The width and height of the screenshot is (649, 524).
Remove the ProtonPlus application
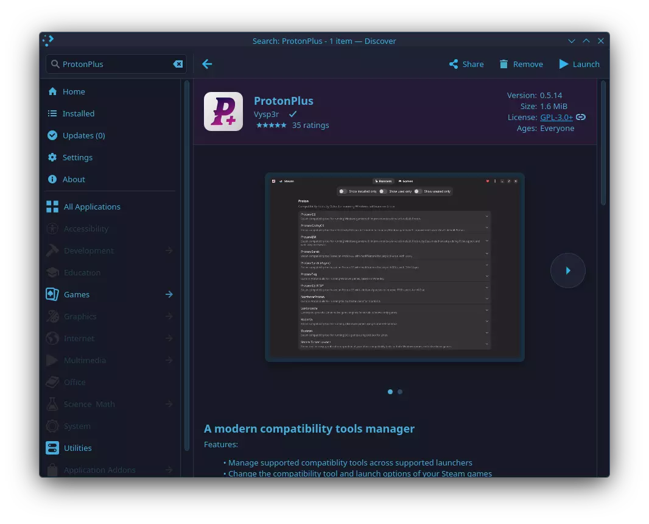[x=521, y=64]
